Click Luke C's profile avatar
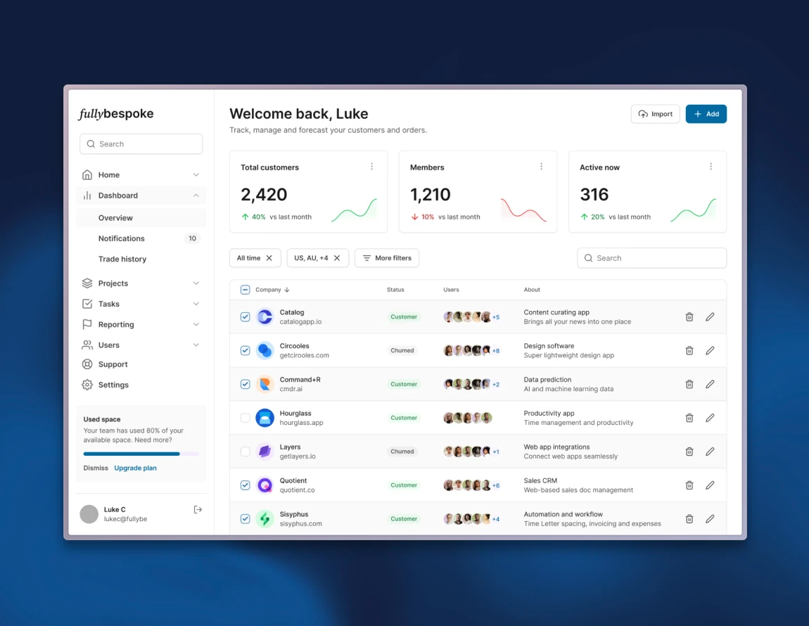The height and width of the screenshot is (626, 809). (89, 514)
